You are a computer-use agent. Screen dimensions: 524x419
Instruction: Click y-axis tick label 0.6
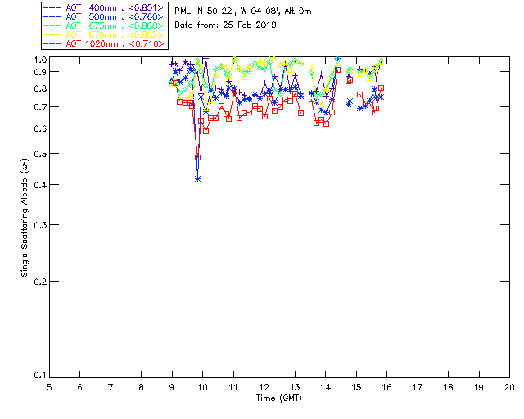[40, 128]
